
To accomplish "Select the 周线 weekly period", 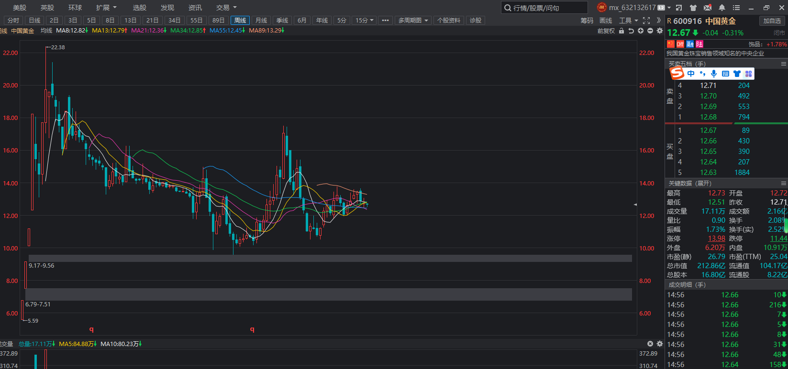I will tap(240, 21).
